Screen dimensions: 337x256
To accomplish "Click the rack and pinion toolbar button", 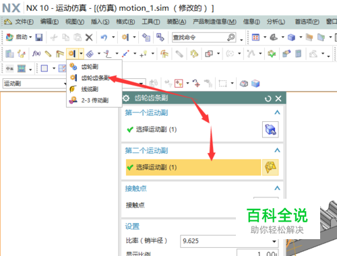I will tap(72, 54).
